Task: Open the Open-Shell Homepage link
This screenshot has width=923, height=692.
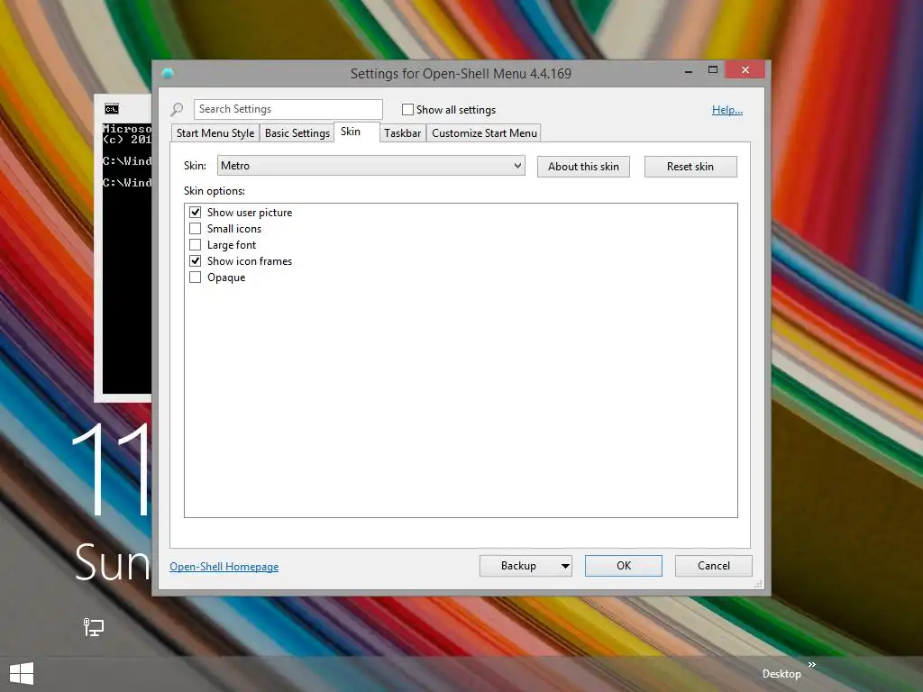Action: (x=224, y=567)
